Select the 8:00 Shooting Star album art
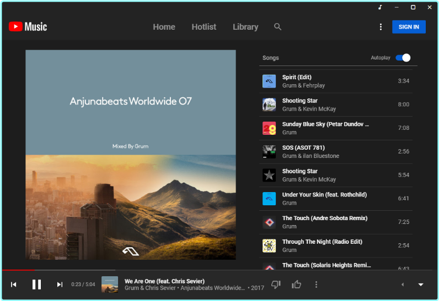Viewport: 439px width, 301px height. 269,105
